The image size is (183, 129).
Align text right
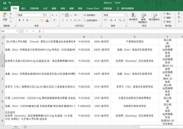71,20
